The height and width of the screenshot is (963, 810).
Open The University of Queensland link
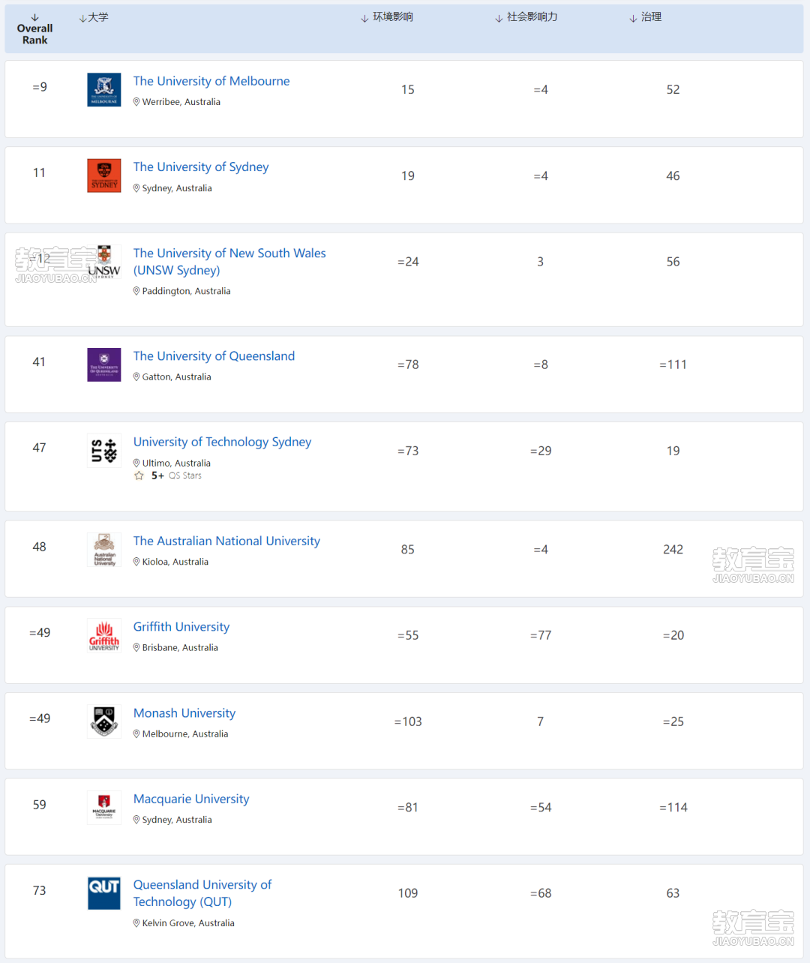pos(214,356)
